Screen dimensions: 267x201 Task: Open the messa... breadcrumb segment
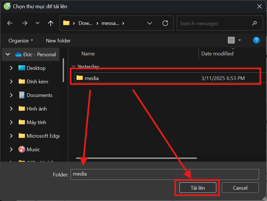point(110,23)
